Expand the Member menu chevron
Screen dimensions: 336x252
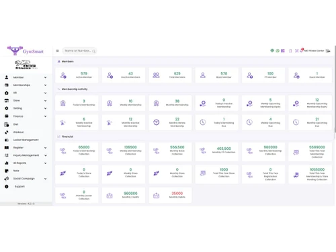coord(45,77)
